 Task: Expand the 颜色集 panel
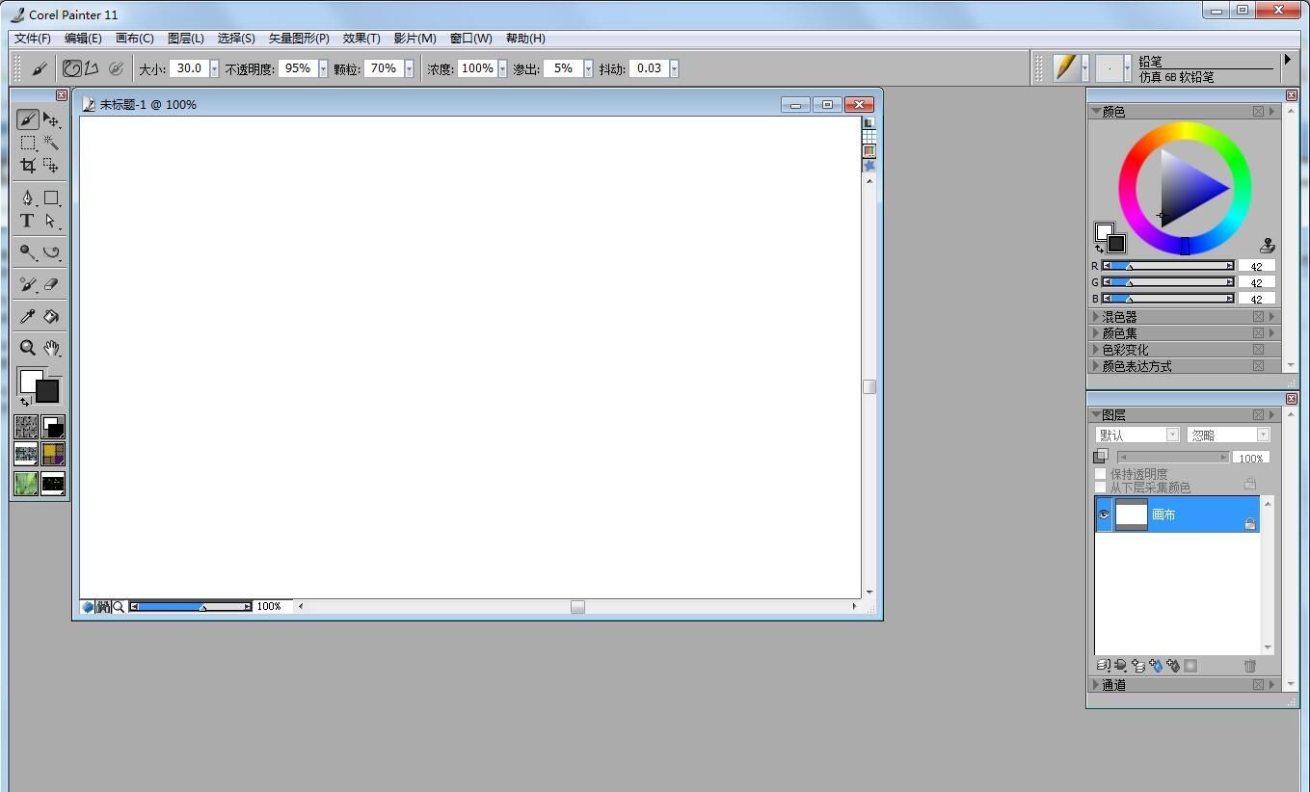click(x=1096, y=333)
